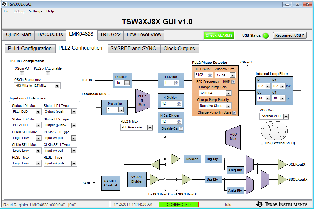
Task: Click the DCLKoutX output buffer triangle
Action: 283,164
